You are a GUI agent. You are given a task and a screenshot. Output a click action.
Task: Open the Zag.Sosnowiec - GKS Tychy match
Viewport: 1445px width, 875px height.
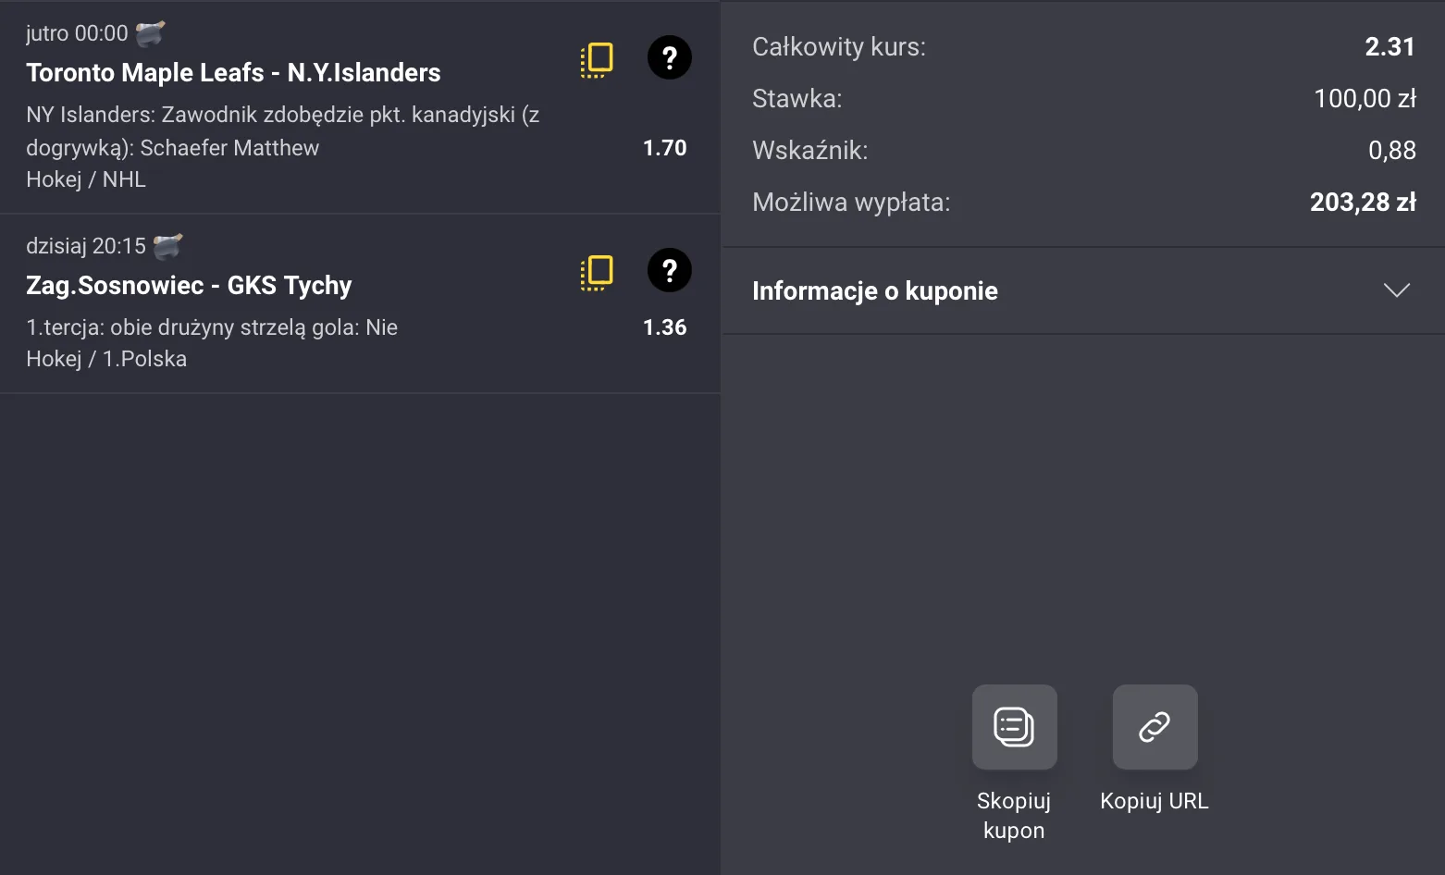point(189,285)
